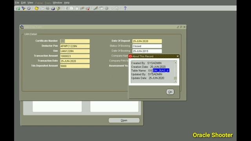The image size is (251, 141).
Task: Open the Folder menu
Action: [39, 3]
